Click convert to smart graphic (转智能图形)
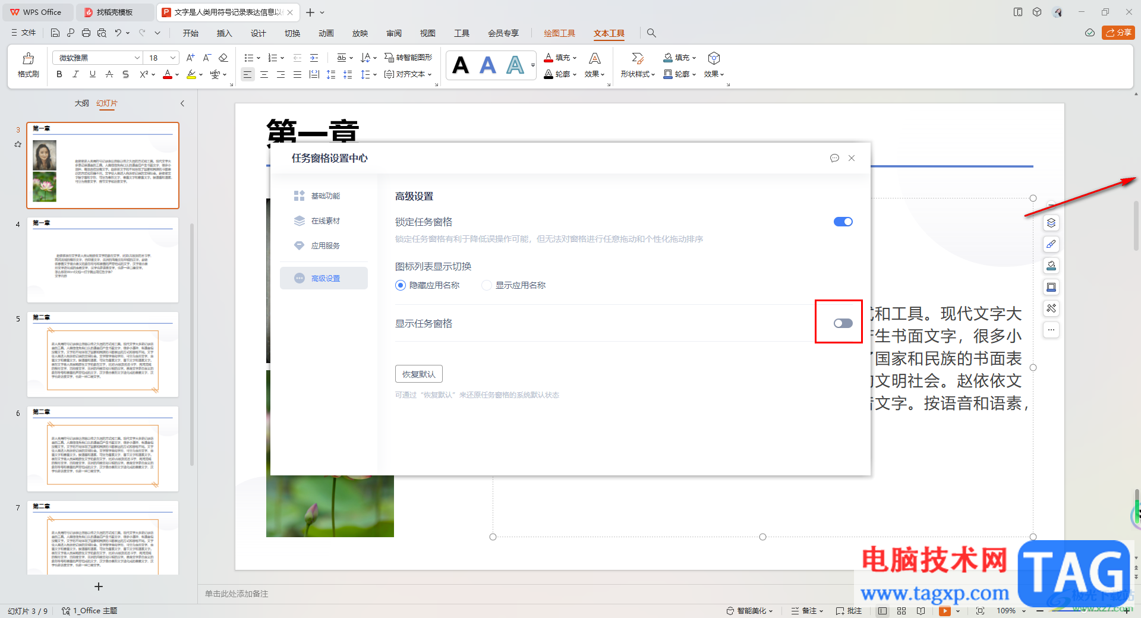Viewport: 1141px width, 618px height. pyautogui.click(x=408, y=58)
